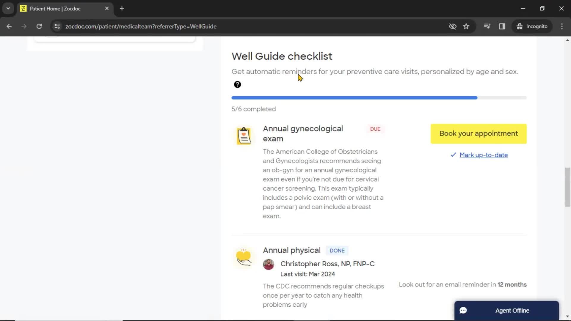Click the bookmark star icon in address bar
The height and width of the screenshot is (321, 571).
[466, 26]
